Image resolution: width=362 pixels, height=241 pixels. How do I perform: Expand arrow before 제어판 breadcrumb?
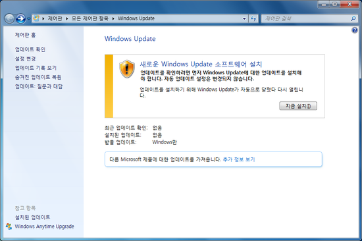point(43,18)
